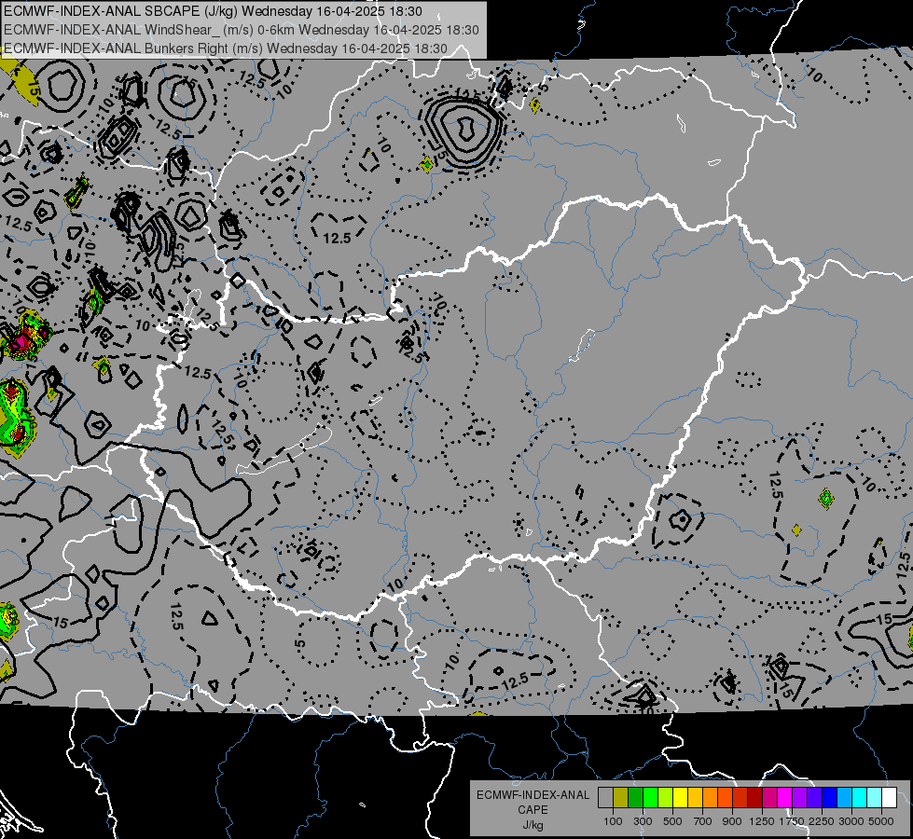Click the grey swatch in CAPE colorbar

pos(605,798)
